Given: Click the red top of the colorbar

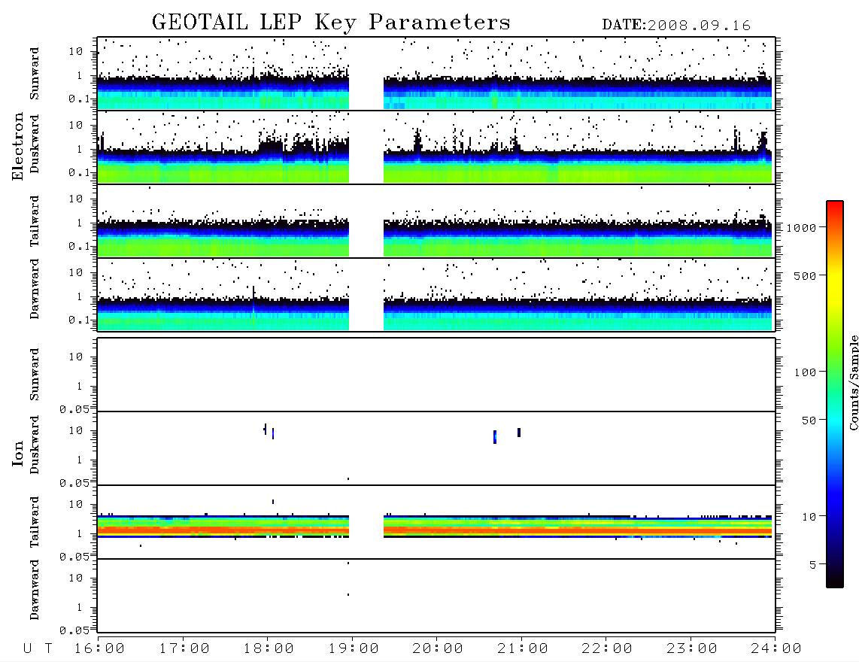Looking at the screenshot, I should pos(835,205).
